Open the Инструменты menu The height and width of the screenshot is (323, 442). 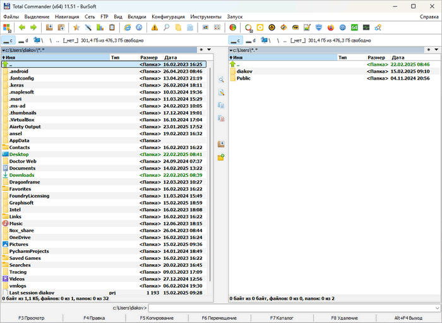(206, 16)
